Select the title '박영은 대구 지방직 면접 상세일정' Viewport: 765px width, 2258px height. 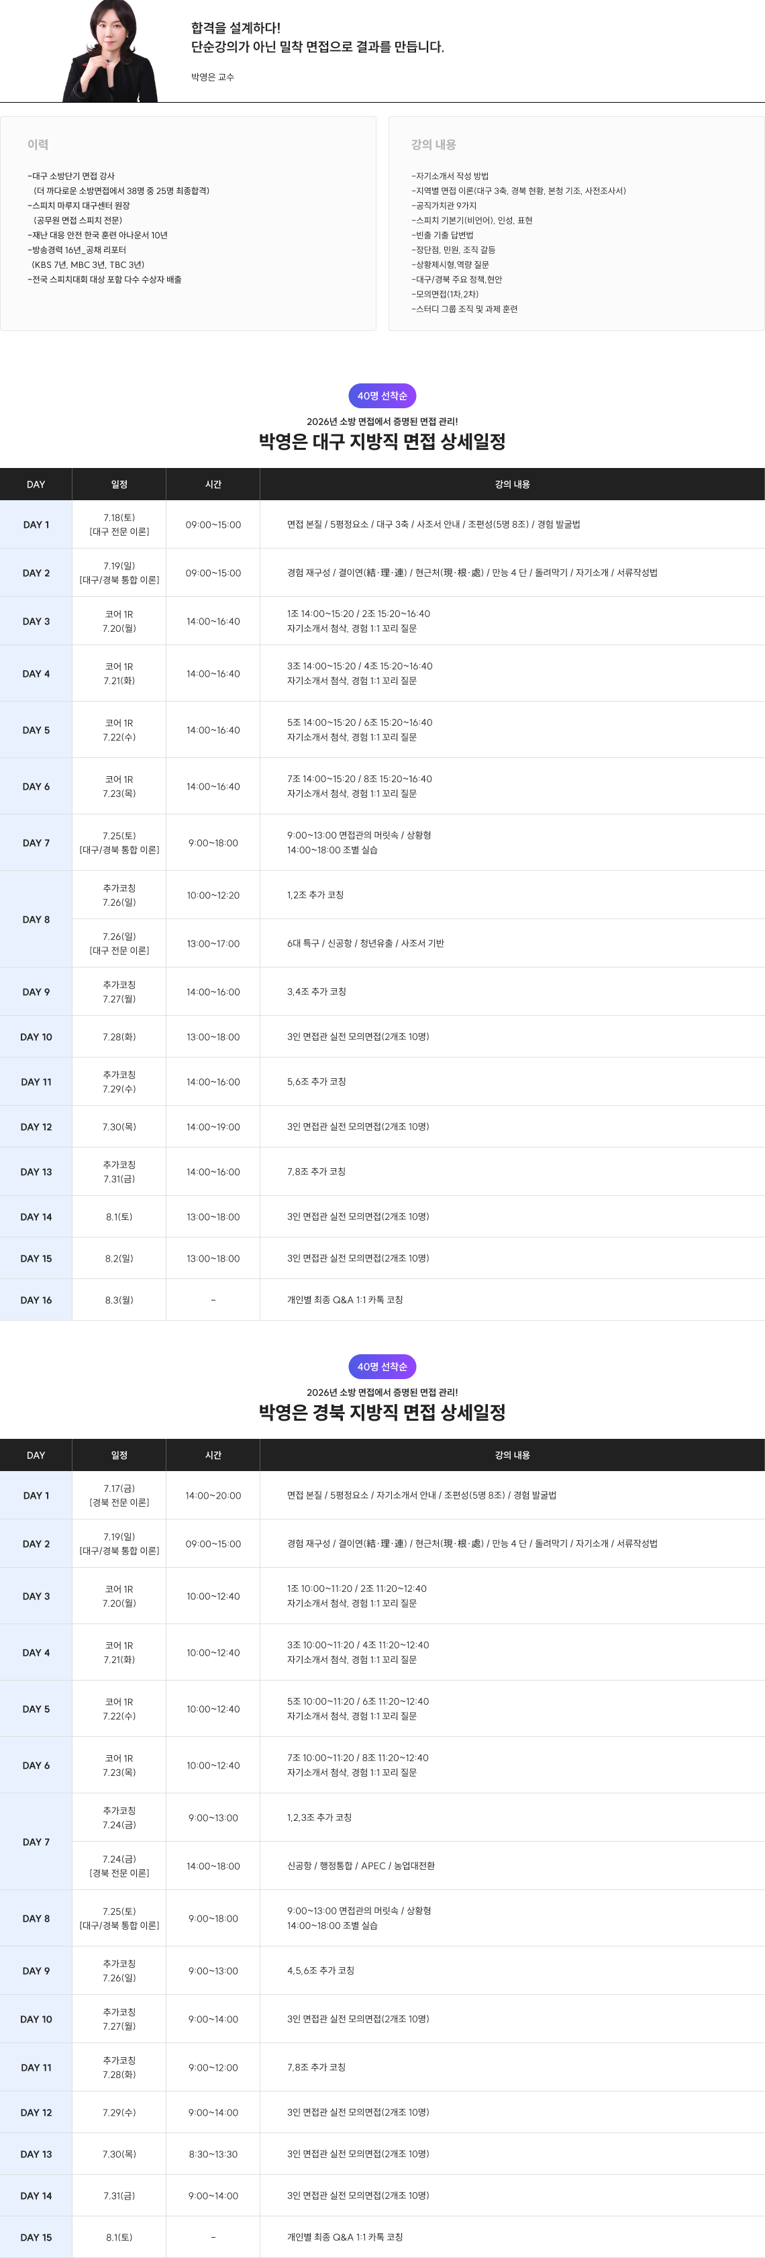[382, 442]
